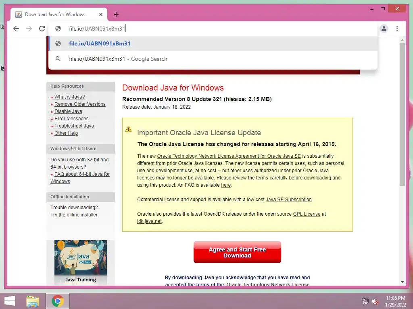
Task: Open the jdk.java.net link
Action: pos(149,221)
